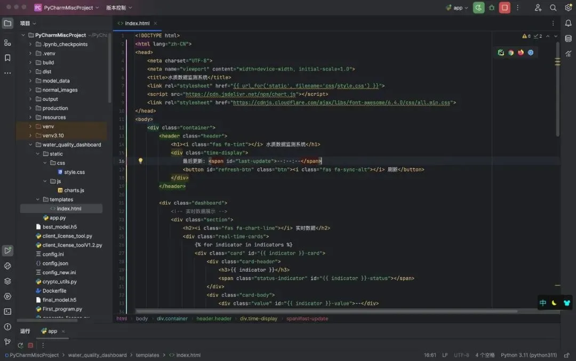Viewport: 576px width, 361px height.
Task: Open the Project tool window icon
Action: tap(7, 23)
